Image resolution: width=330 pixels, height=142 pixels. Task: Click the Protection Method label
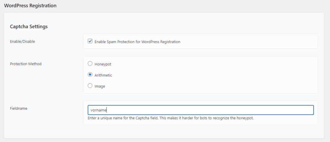click(26, 64)
